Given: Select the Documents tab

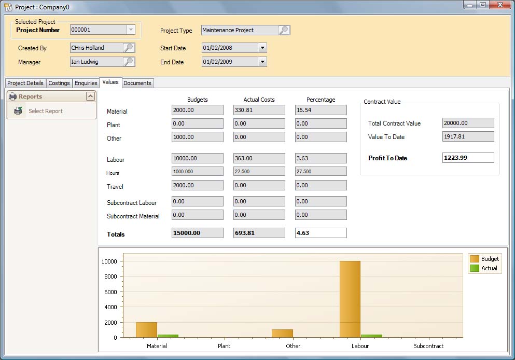Looking at the screenshot, I should click(x=137, y=83).
